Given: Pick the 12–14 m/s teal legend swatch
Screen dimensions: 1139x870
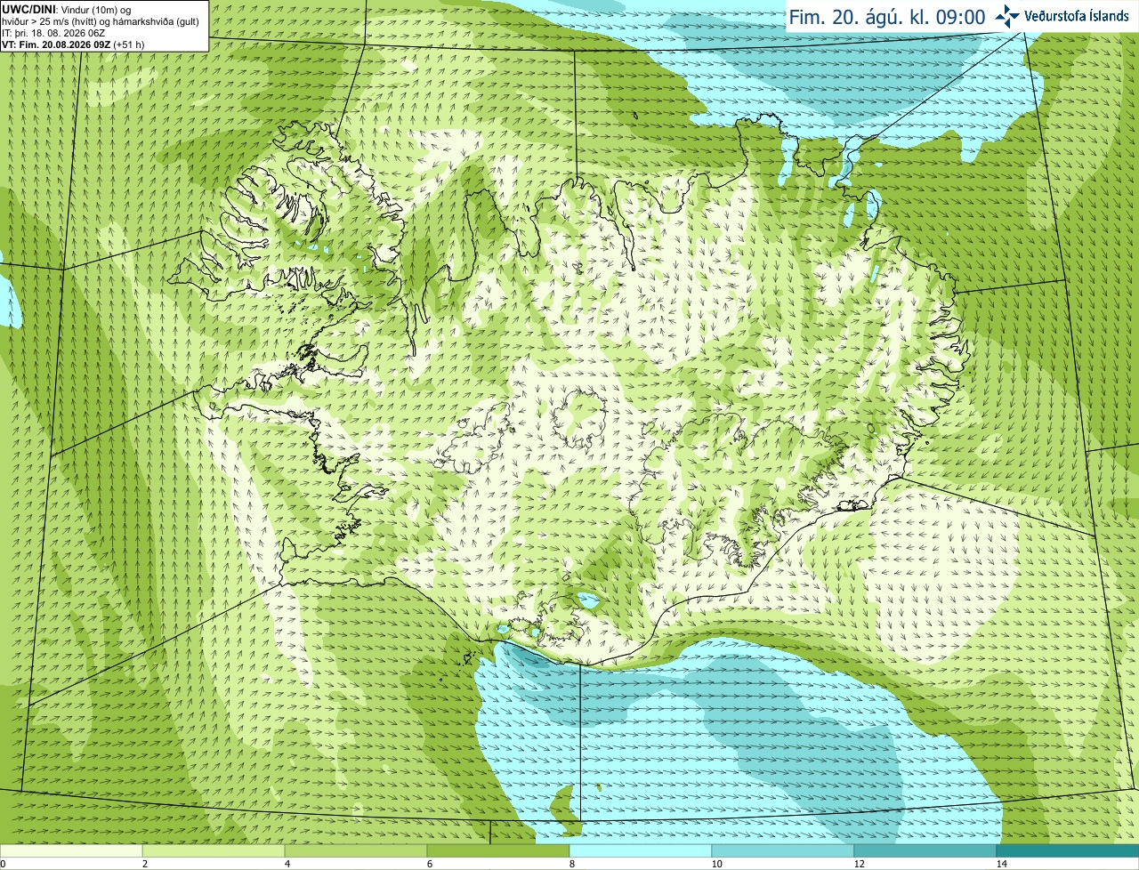Looking at the screenshot, I should click(x=925, y=851).
